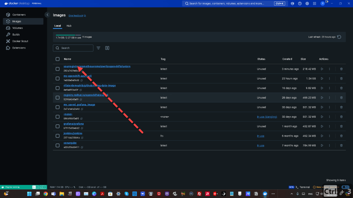Check the registry.redhat.io image row
Viewport: 353px width, 198px height.
[x=58, y=98]
